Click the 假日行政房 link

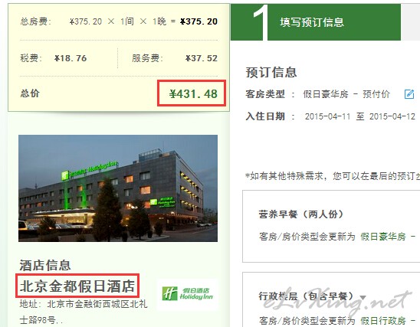click(x=383, y=320)
